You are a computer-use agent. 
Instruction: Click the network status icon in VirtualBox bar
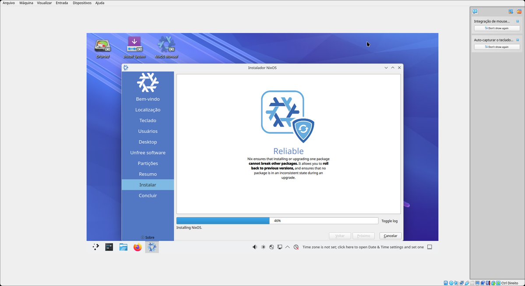pos(462,283)
